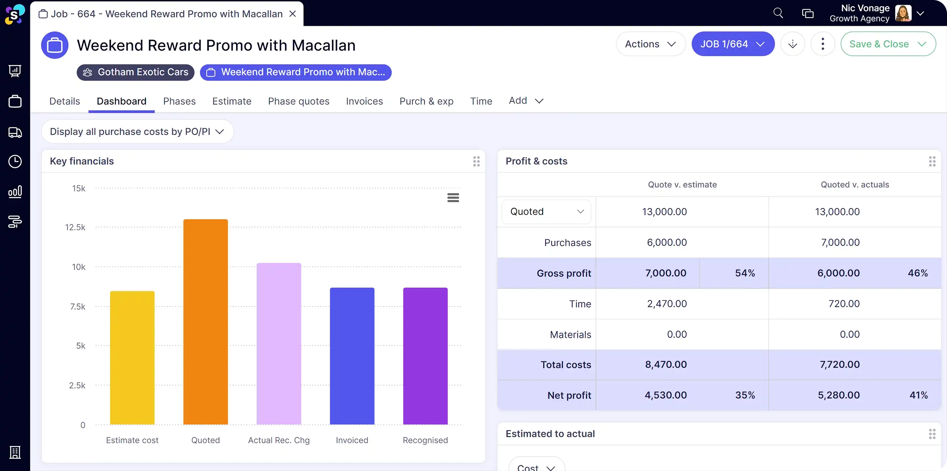Close the Job 664 tab
Viewport: 947px width, 471px height.
click(292, 13)
